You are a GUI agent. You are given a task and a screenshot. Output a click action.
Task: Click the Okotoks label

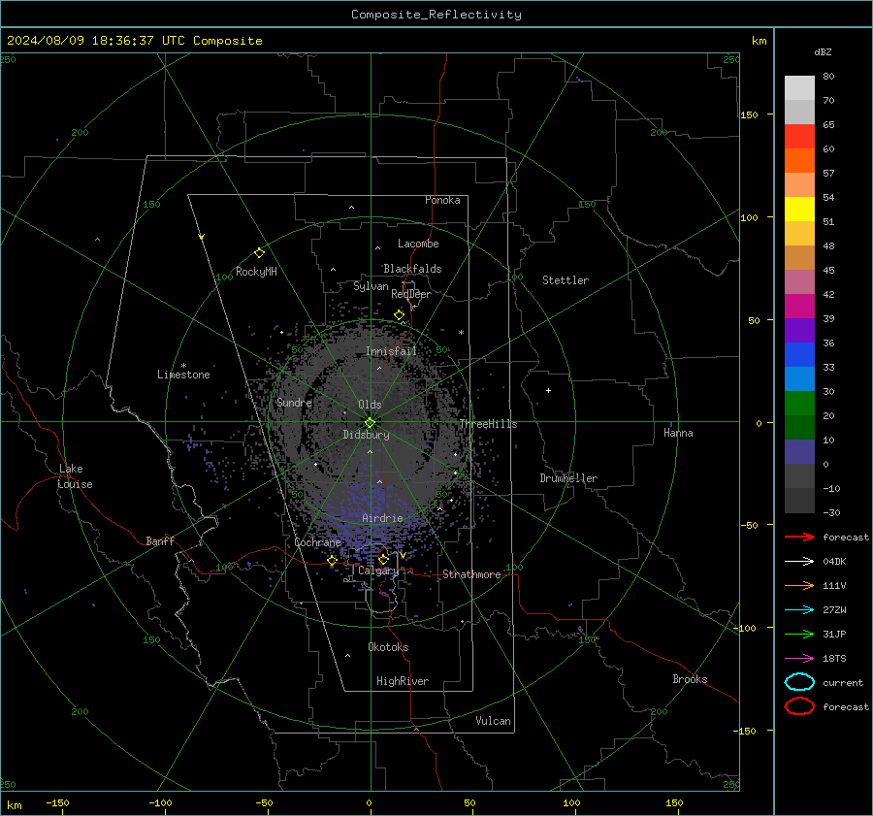click(x=388, y=647)
